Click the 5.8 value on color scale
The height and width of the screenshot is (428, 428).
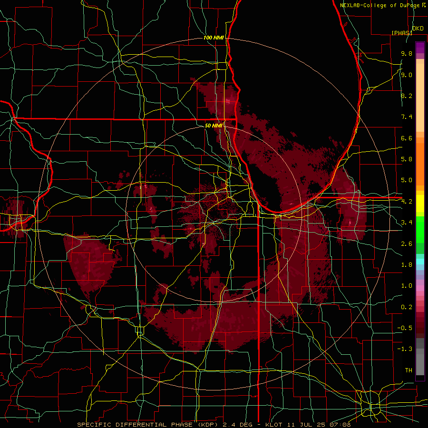coord(407,159)
